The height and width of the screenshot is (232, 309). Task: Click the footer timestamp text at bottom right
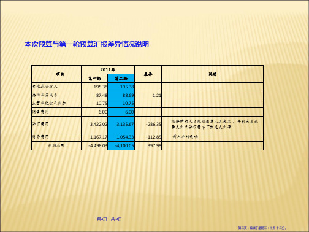pyautogui.click(x=262, y=228)
